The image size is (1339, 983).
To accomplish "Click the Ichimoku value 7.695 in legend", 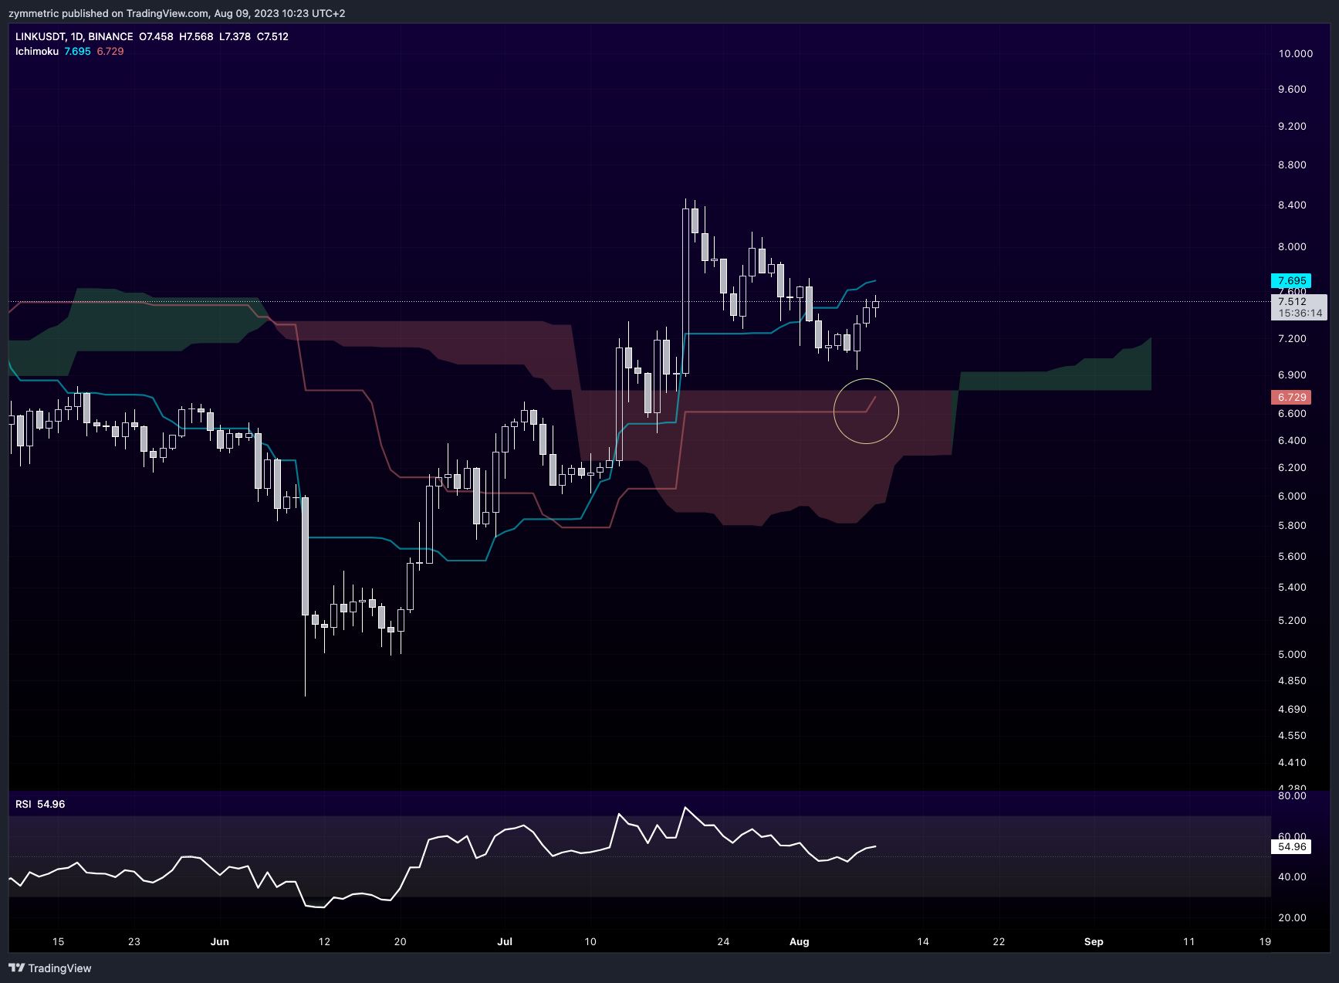I will tap(77, 51).
